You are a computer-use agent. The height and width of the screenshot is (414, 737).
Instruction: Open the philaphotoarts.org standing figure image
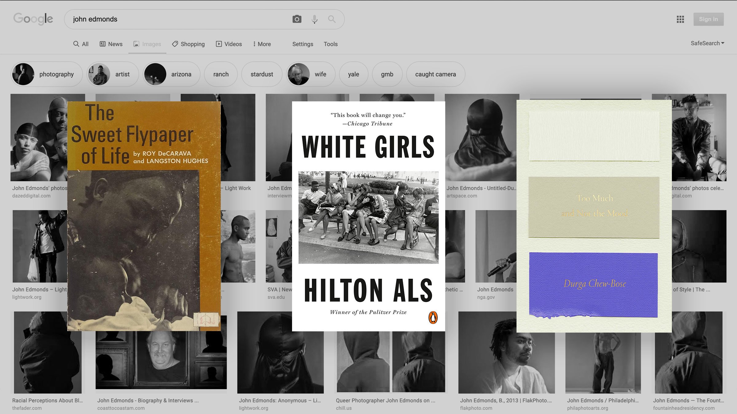pos(603,363)
